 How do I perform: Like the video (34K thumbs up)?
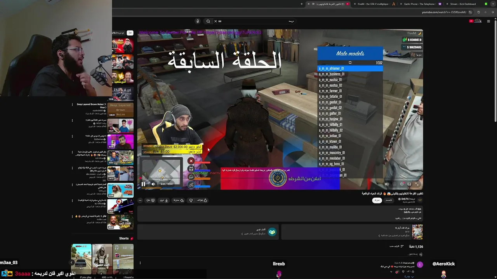[202, 200]
